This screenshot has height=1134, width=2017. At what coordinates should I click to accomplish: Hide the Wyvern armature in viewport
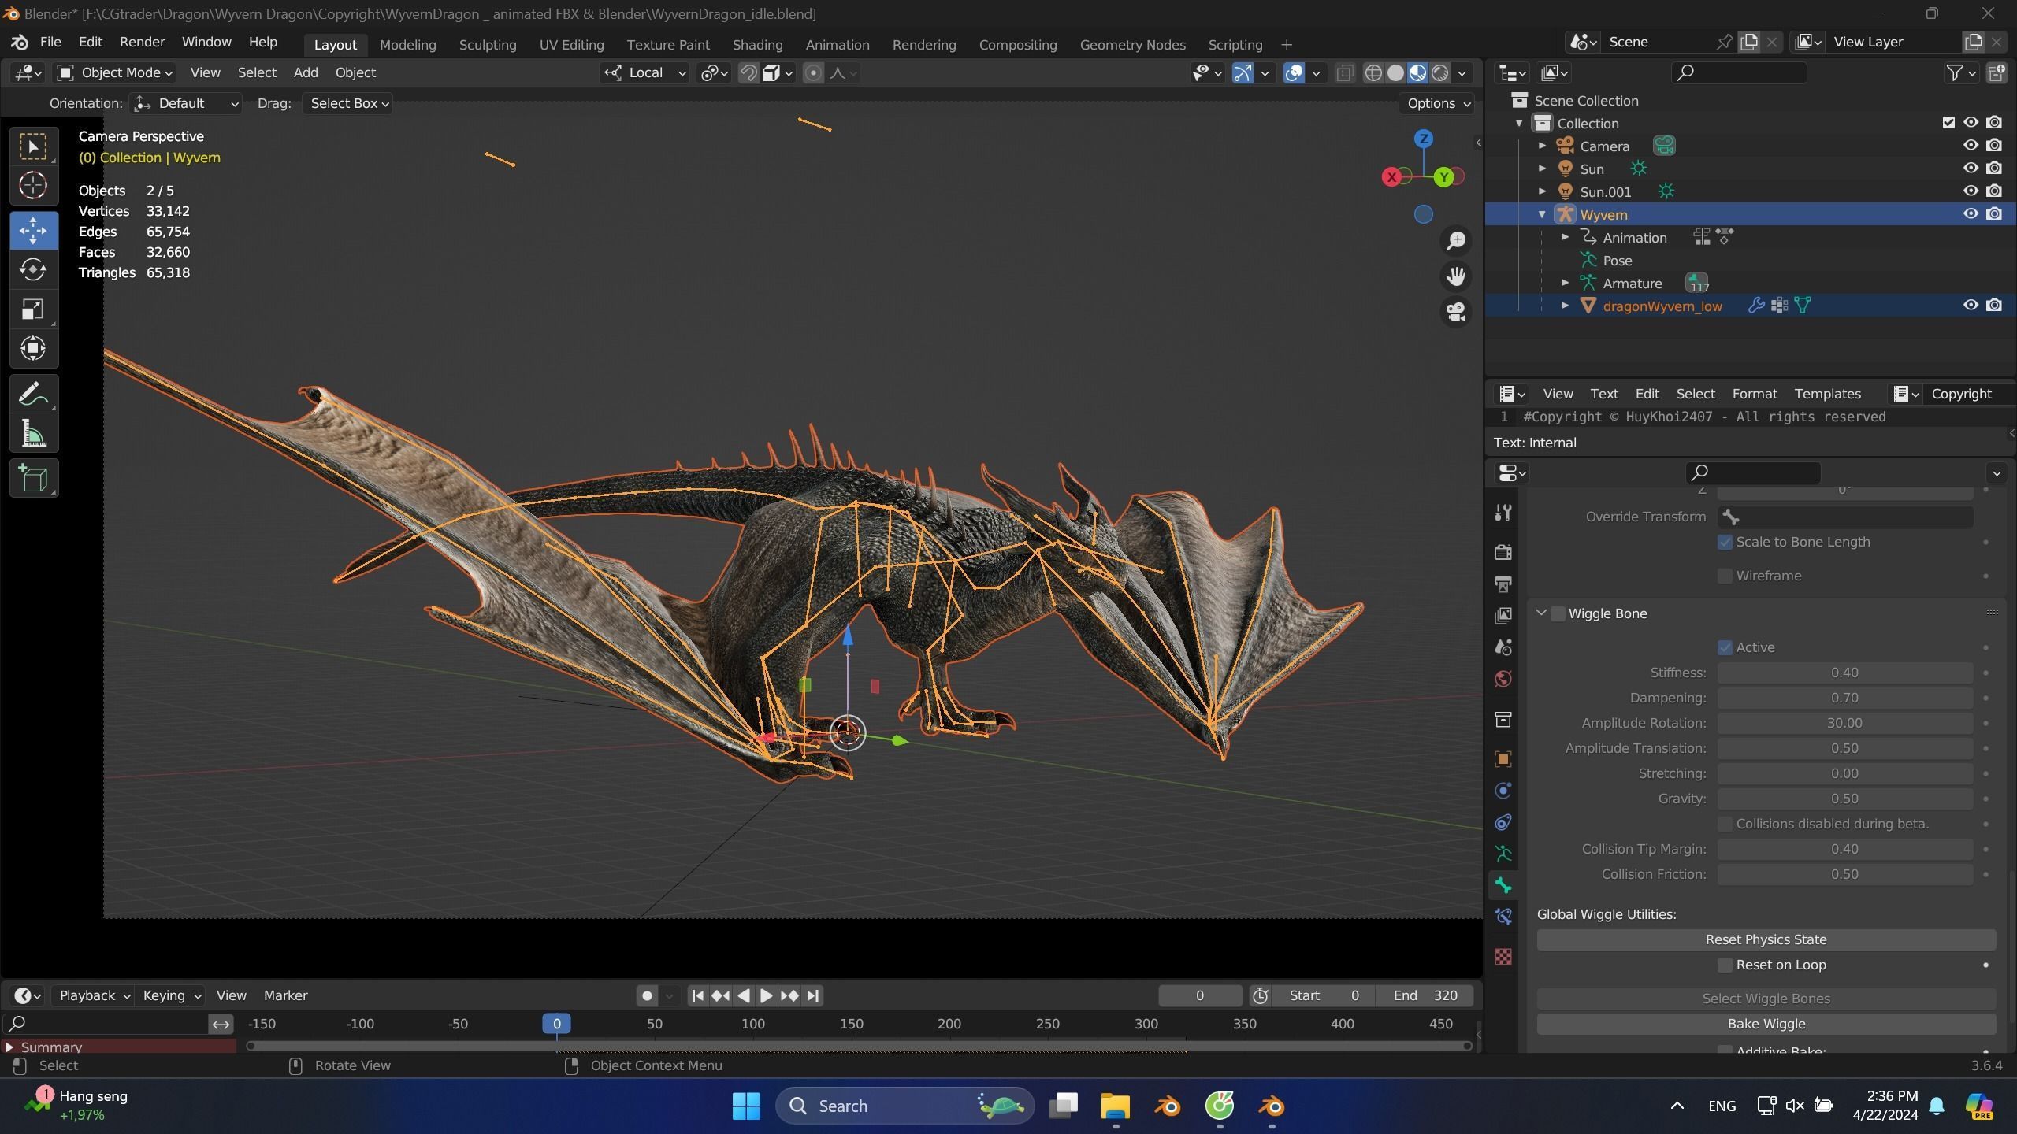click(1971, 214)
